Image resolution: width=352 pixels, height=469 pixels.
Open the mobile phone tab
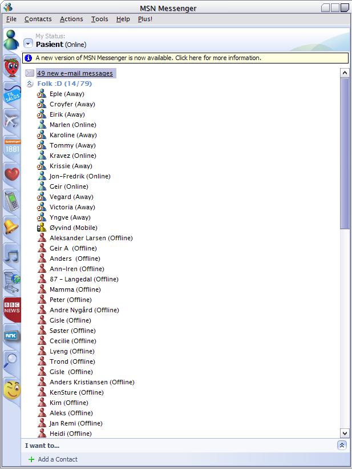tap(12, 201)
